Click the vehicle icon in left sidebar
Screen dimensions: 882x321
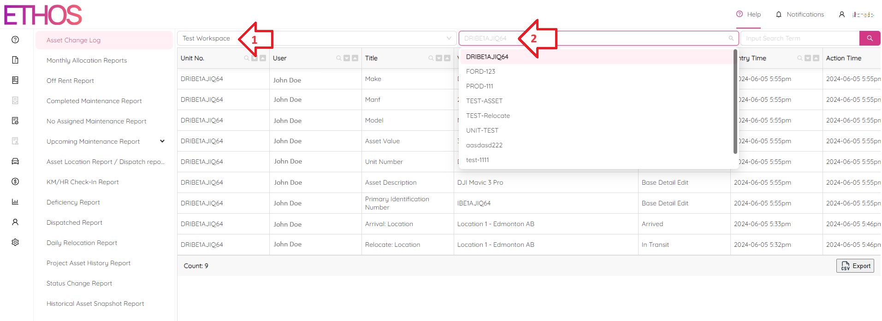click(x=15, y=161)
